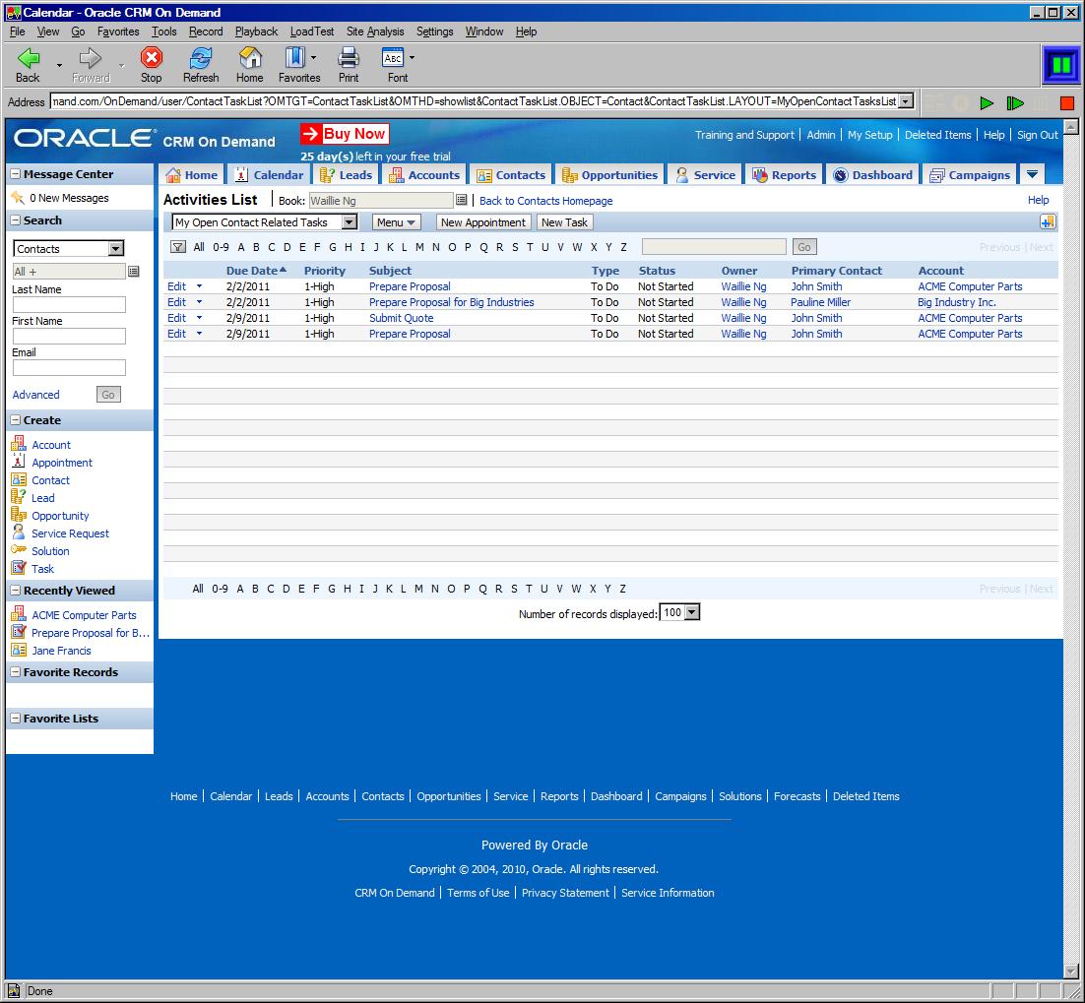Screen dimensions: 1085x1003
Task: Collapse the Create section
Action: [x=15, y=420]
